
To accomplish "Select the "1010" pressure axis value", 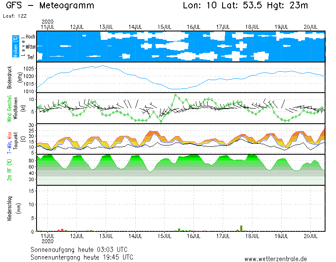I will 29,91.
